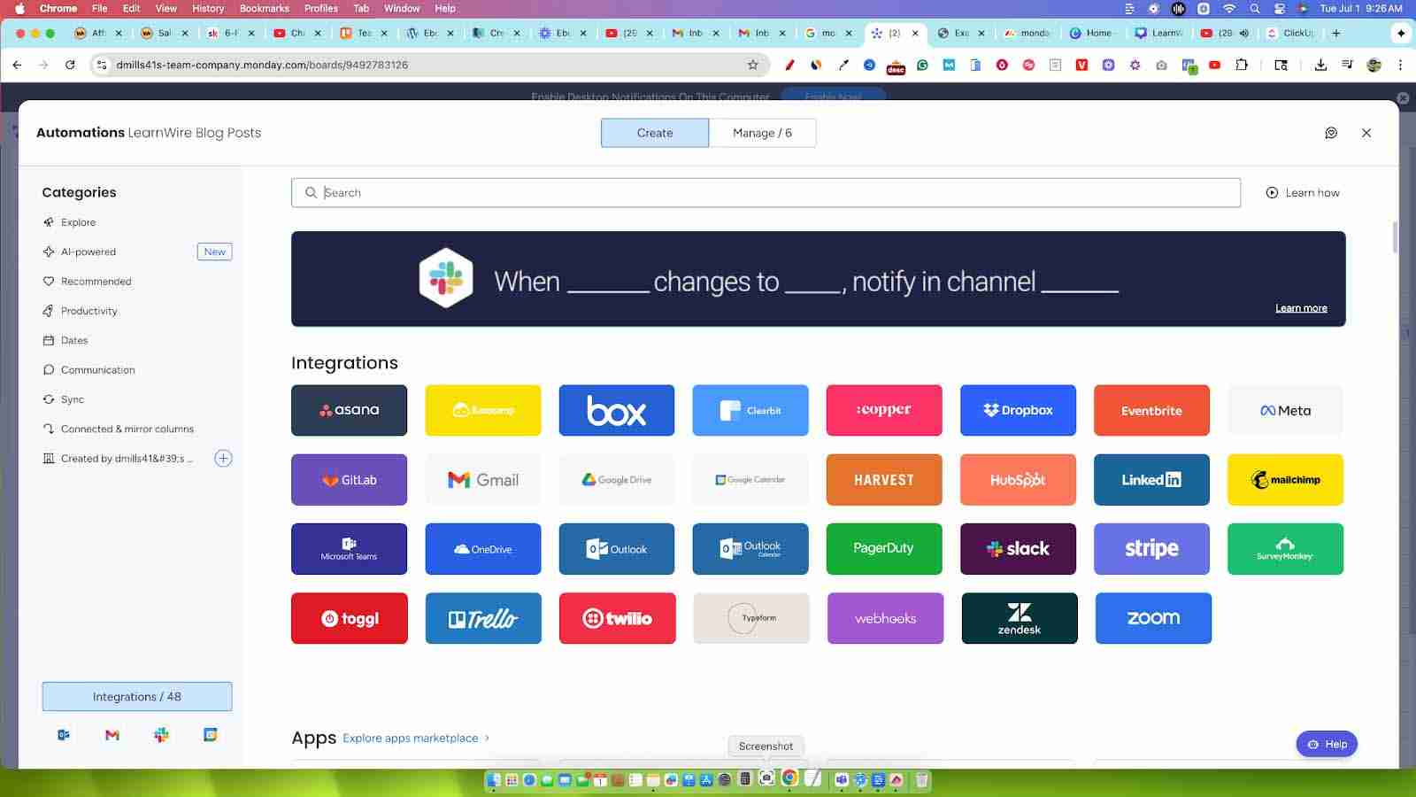1416x797 pixels.
Task: Select the Stripe integration
Action: coord(1151,548)
